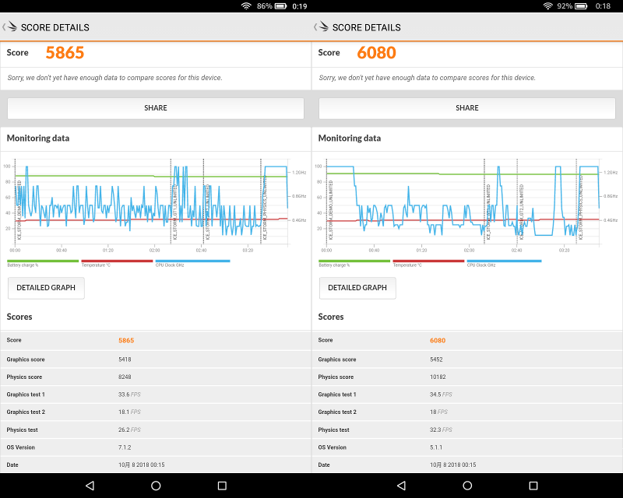Click Graphics test 2 value 18 FPS
The width and height of the screenshot is (623, 498).
click(438, 412)
